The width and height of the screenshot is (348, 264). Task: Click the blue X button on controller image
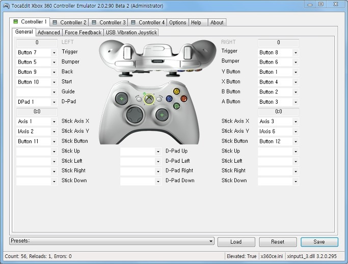pyautogui.click(x=169, y=98)
